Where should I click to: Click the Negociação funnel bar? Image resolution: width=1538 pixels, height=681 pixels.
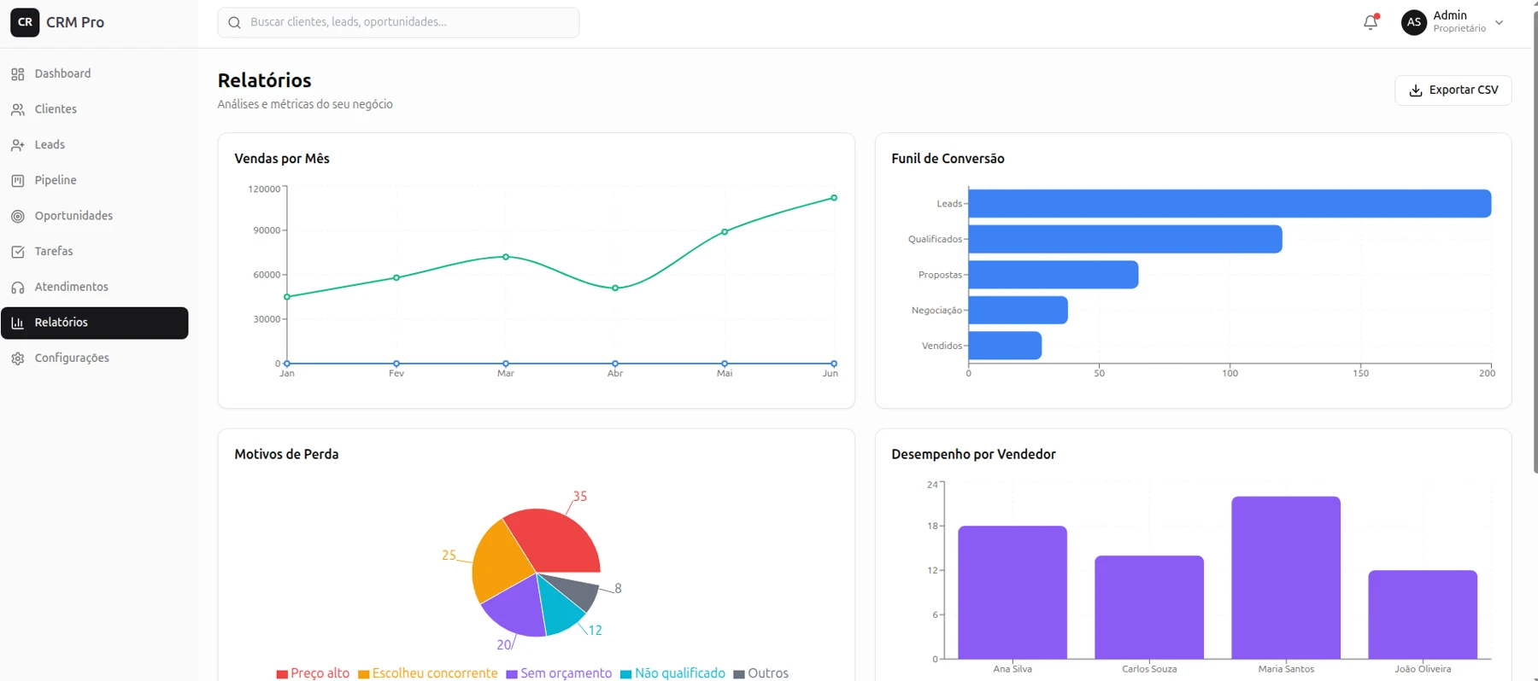pyautogui.click(x=1018, y=310)
